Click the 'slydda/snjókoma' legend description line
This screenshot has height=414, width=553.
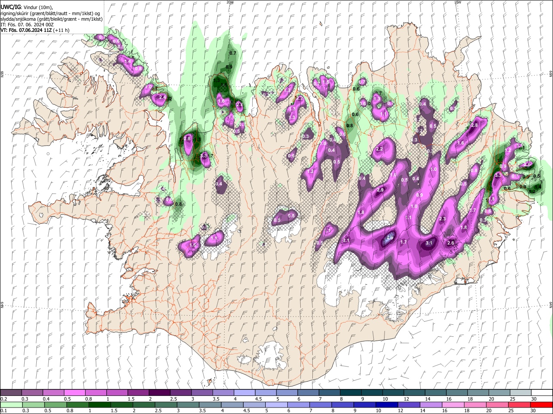tap(51, 19)
